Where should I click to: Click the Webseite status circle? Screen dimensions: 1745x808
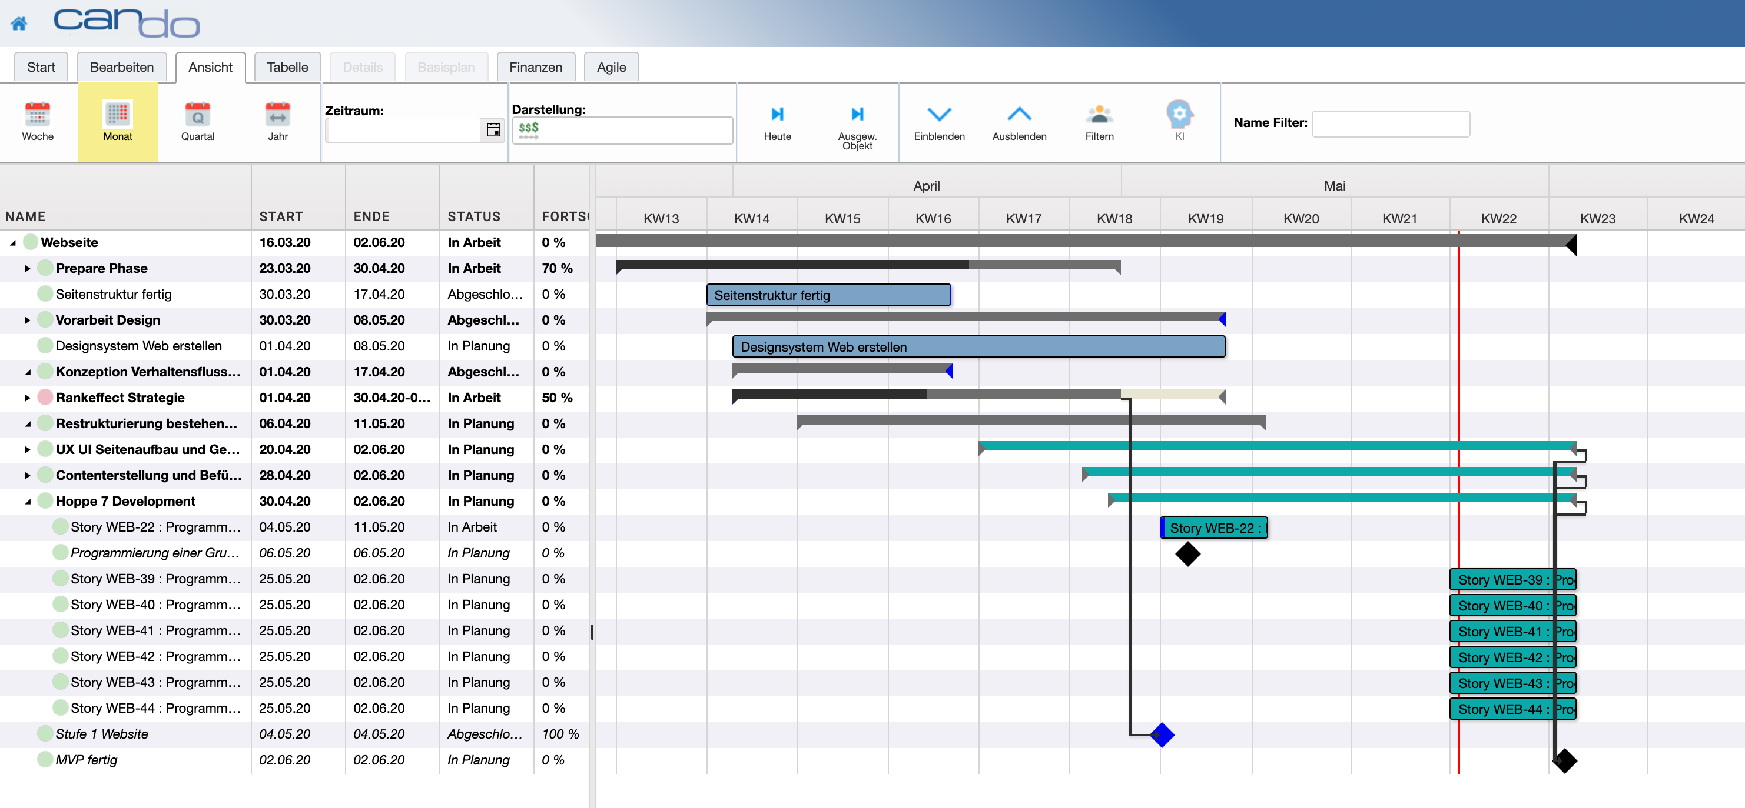pos(31,242)
